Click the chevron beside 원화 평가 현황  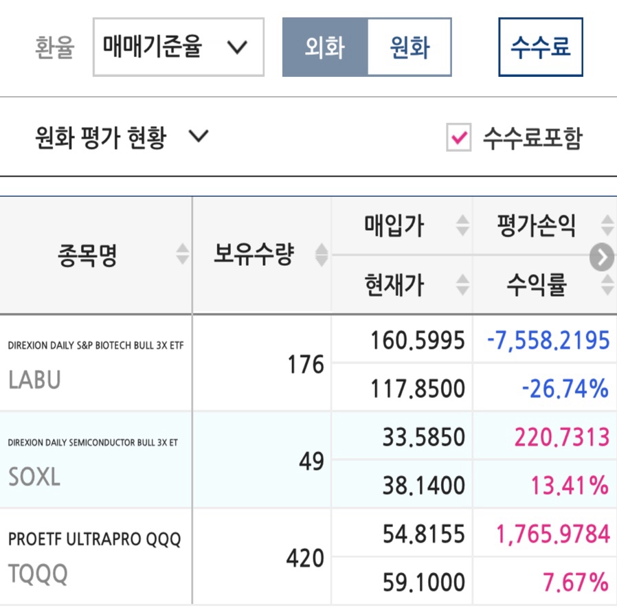pos(199,137)
